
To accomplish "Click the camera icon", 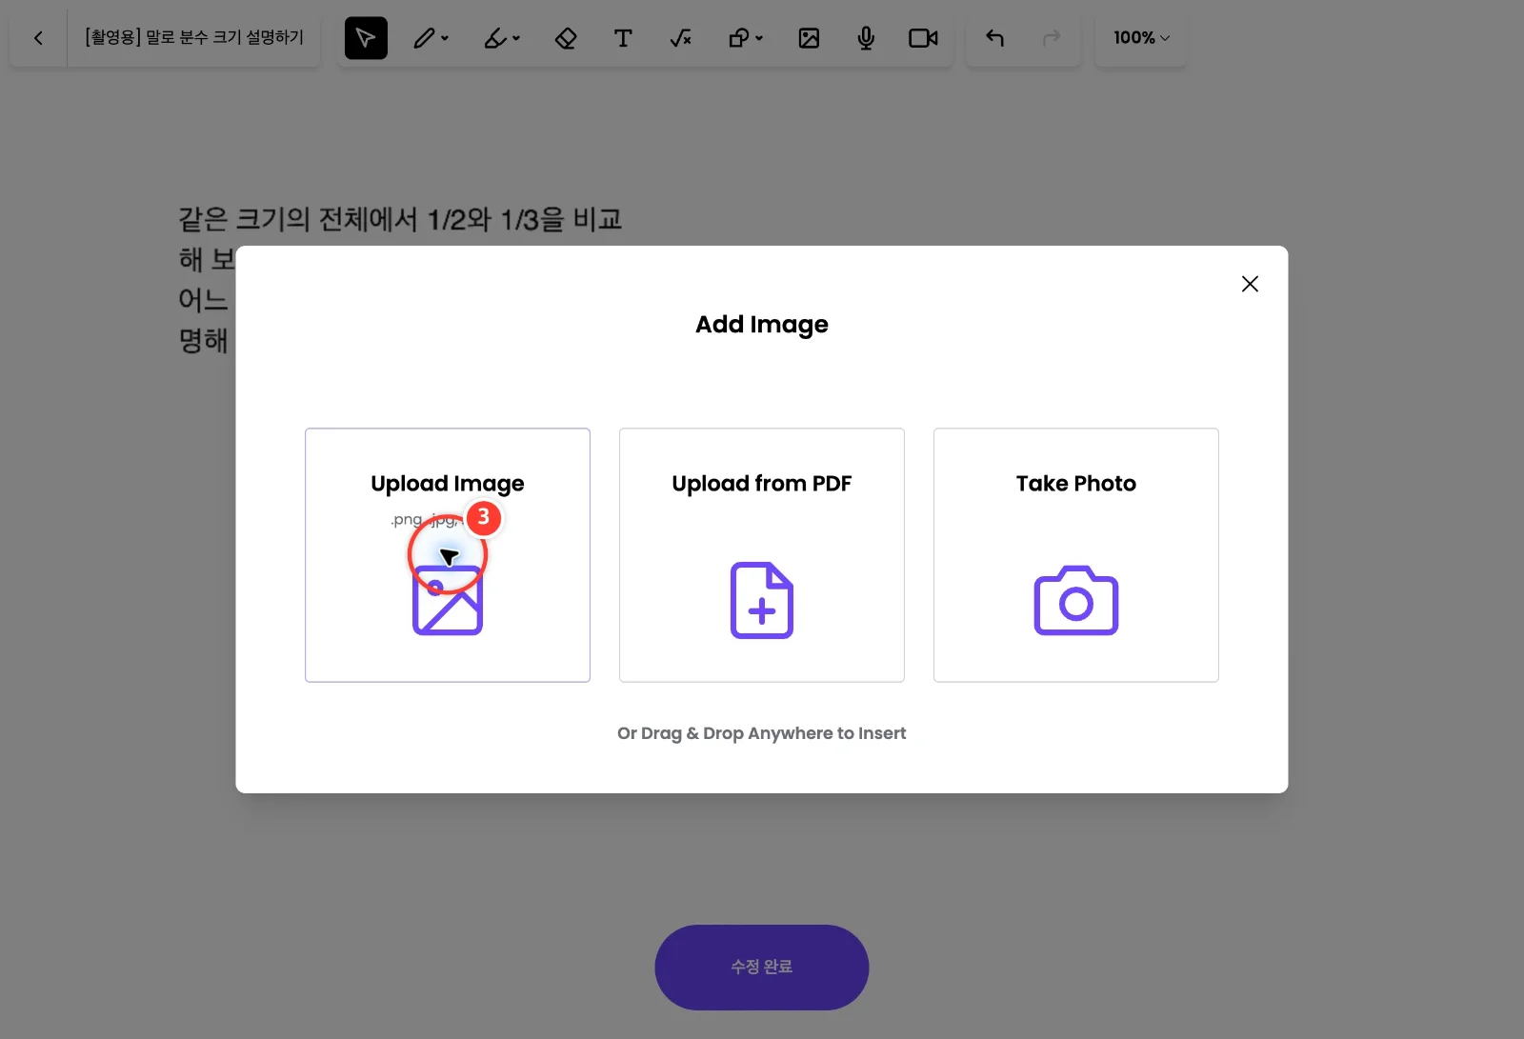I will coord(1076,600).
